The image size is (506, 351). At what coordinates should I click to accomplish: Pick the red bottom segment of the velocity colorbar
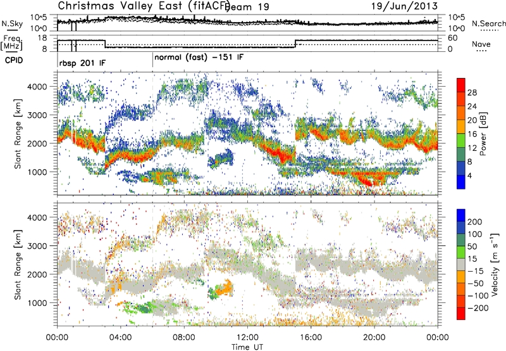tap(461, 314)
